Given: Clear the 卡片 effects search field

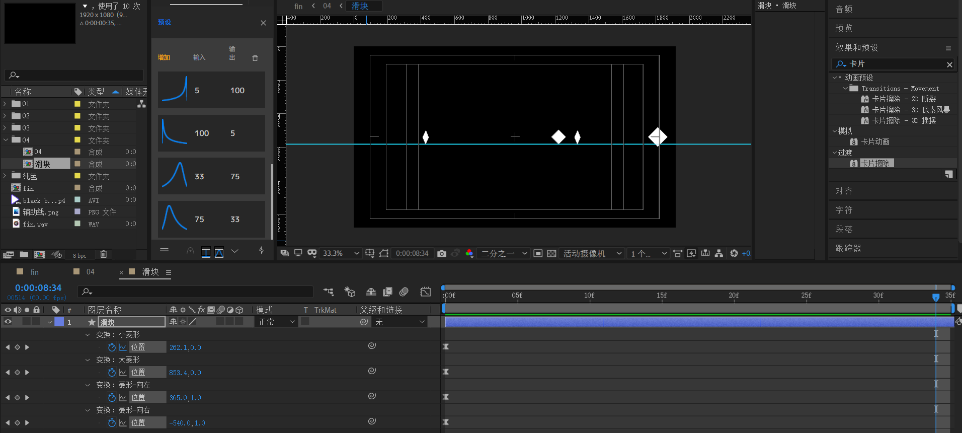Looking at the screenshot, I should (949, 64).
